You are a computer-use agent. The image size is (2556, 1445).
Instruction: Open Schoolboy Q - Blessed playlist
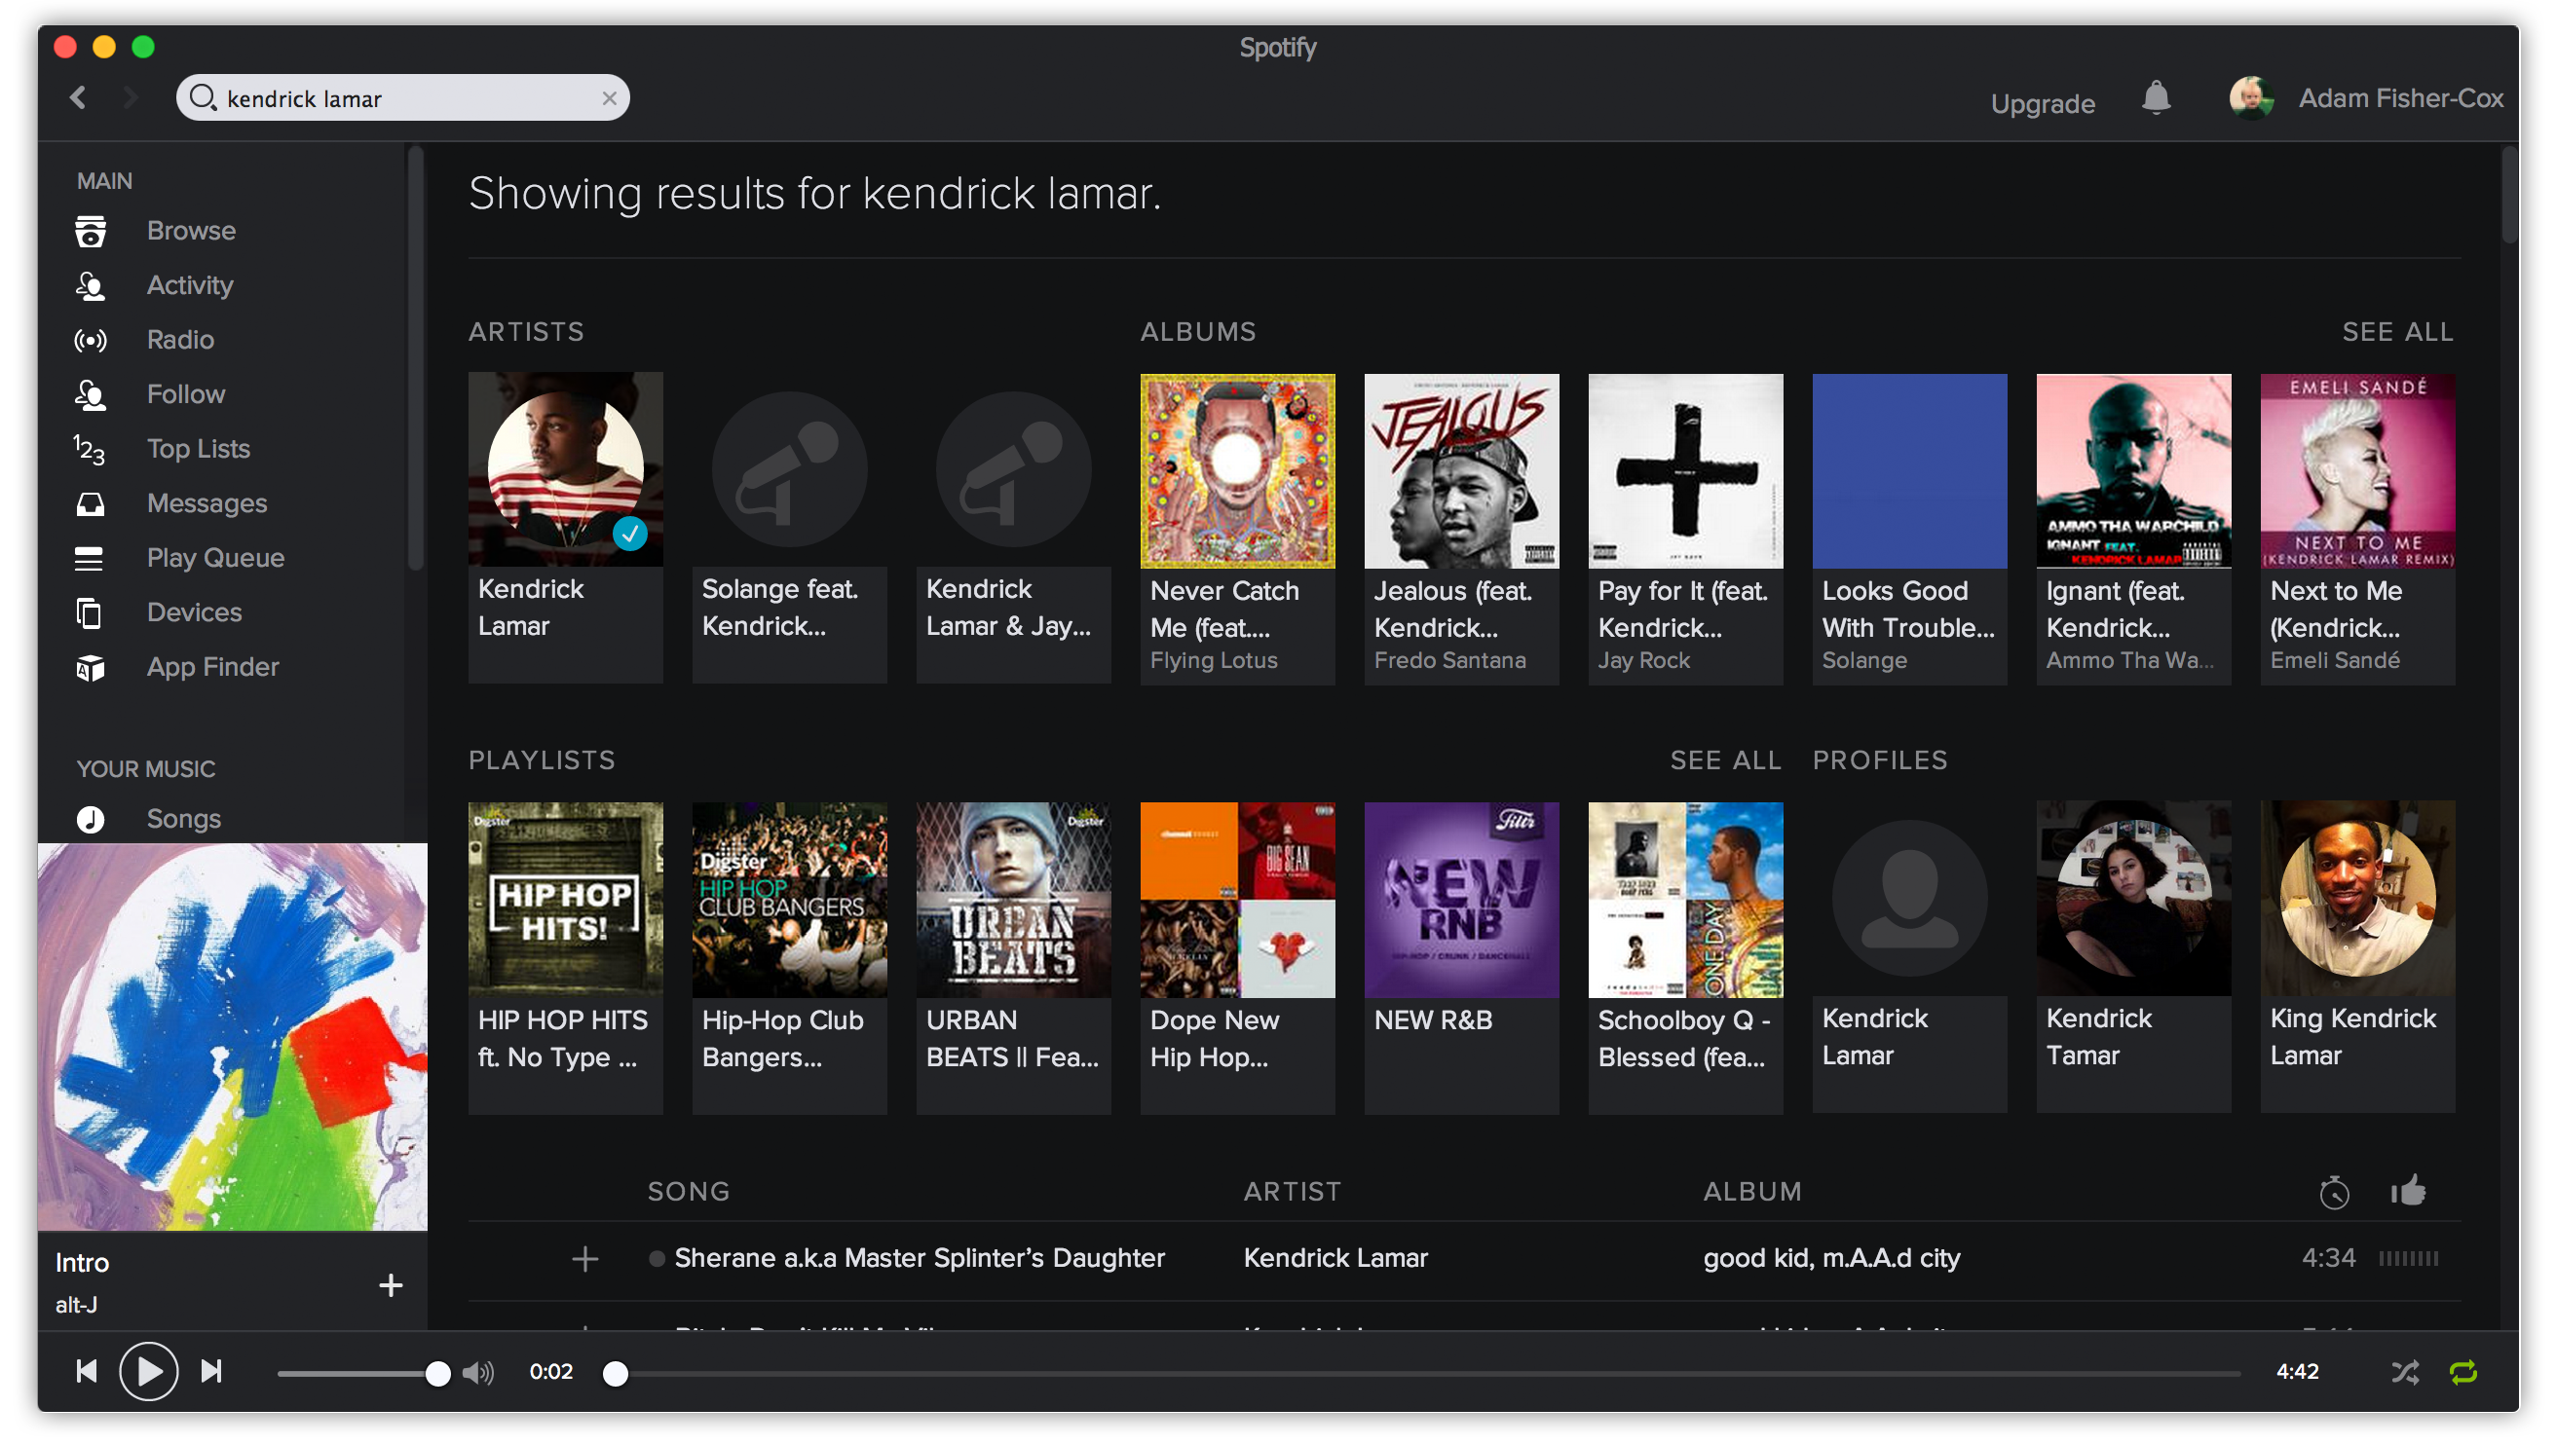(x=1685, y=958)
